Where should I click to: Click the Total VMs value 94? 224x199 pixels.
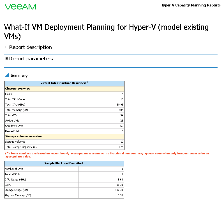(x=122, y=115)
